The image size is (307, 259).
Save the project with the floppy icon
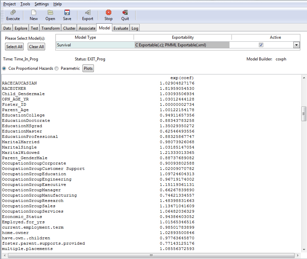pos(67,13)
